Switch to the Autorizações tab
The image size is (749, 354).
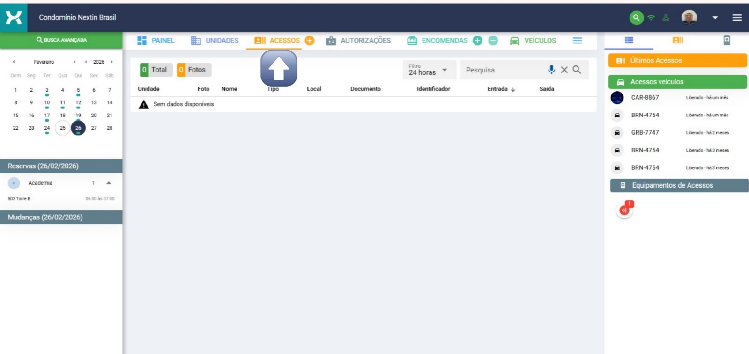[x=358, y=41]
